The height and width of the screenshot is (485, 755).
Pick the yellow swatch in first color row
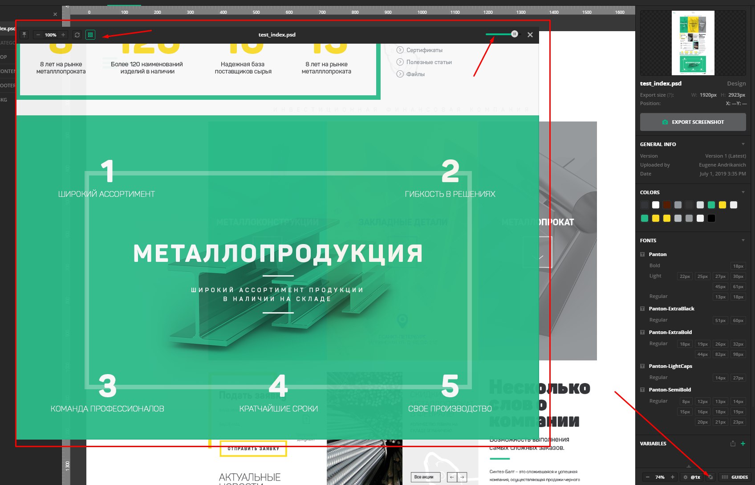[723, 205]
